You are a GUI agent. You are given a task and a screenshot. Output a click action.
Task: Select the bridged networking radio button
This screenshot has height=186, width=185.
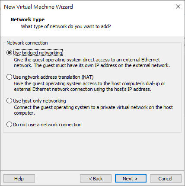[x=9, y=53]
